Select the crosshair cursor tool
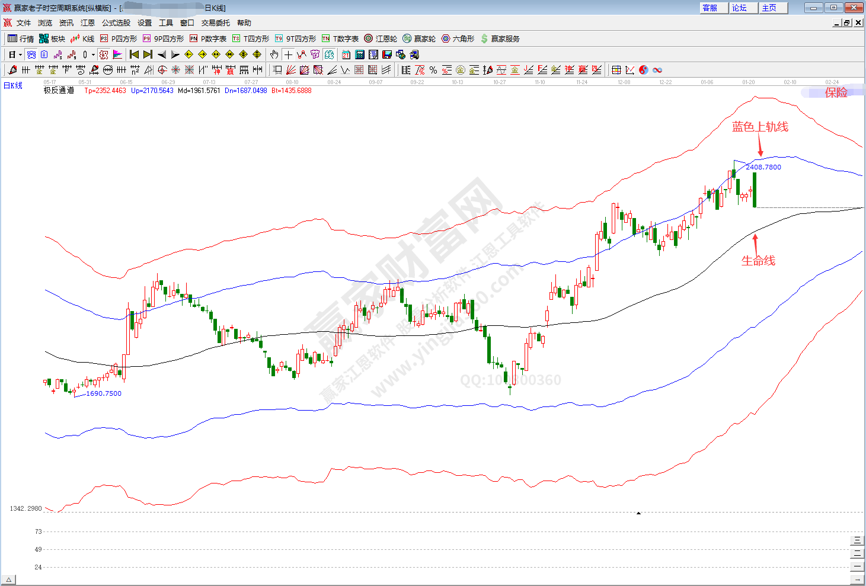This screenshot has height=586, width=866. (x=288, y=55)
